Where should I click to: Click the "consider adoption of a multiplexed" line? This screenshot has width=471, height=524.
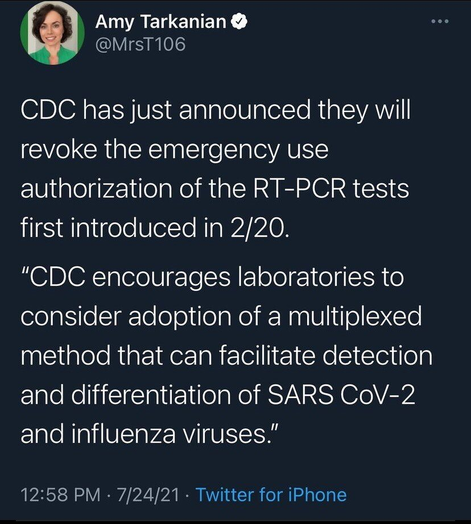(221, 317)
